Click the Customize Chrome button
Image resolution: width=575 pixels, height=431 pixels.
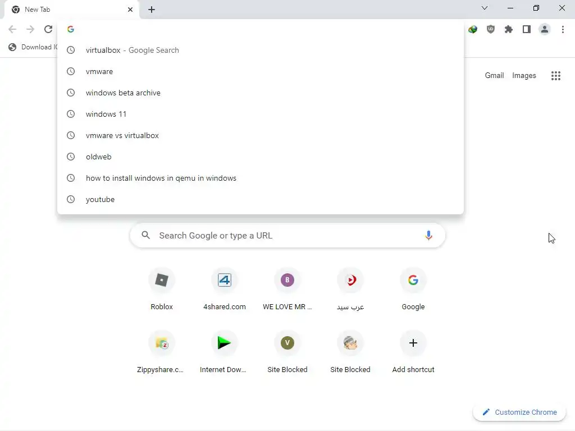pyautogui.click(x=519, y=412)
